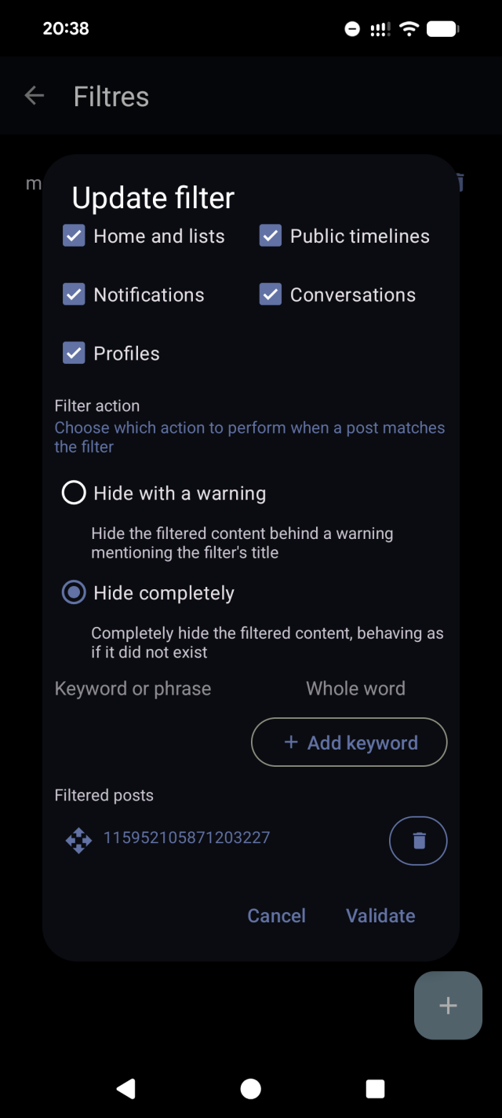Tap the Update filter dialog title
This screenshot has width=502, height=1118.
pyautogui.click(x=152, y=198)
